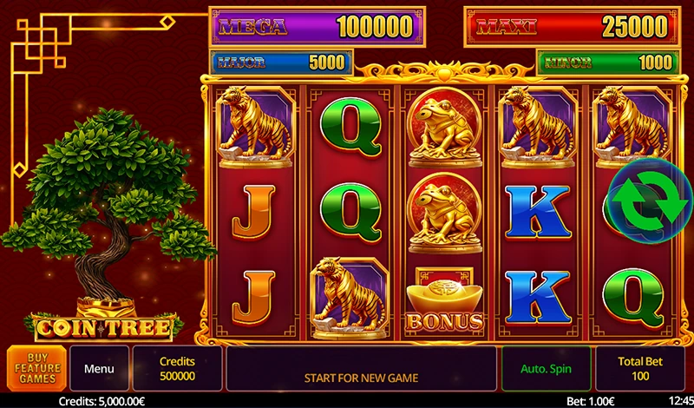Select the top golden frog symbol
The width and height of the screenshot is (694, 408).
444,127
